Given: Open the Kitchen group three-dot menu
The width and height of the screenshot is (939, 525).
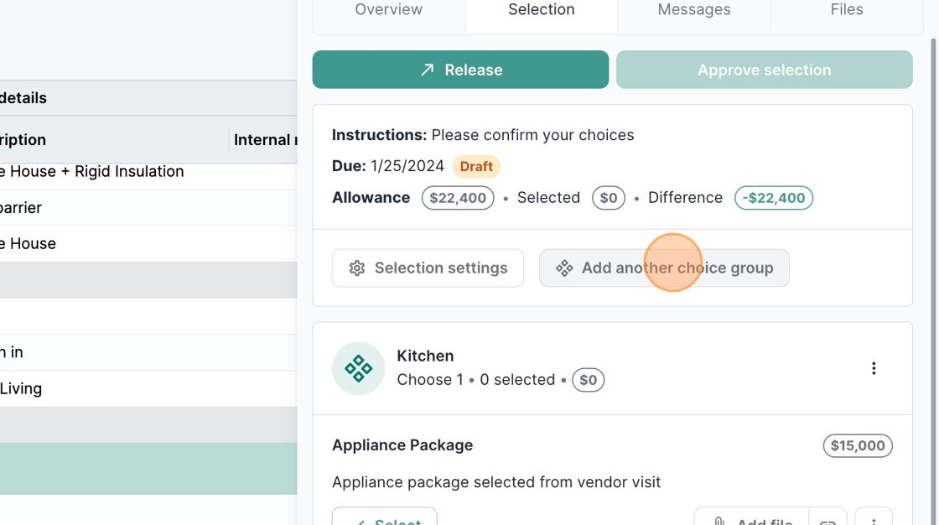Looking at the screenshot, I should click(874, 369).
